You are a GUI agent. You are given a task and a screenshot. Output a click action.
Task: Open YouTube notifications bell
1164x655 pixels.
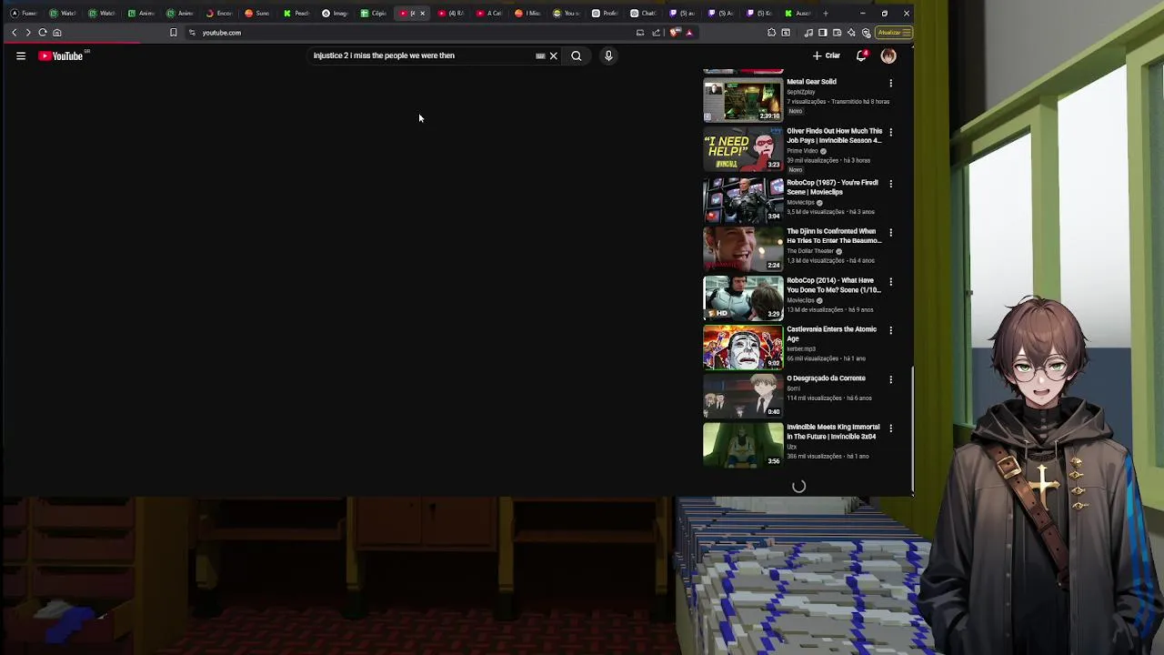coord(861,56)
